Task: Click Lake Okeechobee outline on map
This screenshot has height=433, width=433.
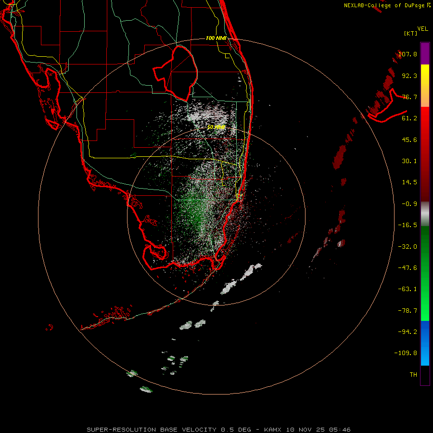Action: [175, 73]
